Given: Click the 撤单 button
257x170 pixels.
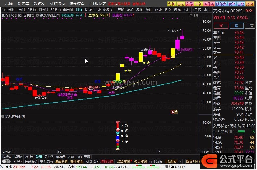Looking at the screenshot, I should pos(232,4).
